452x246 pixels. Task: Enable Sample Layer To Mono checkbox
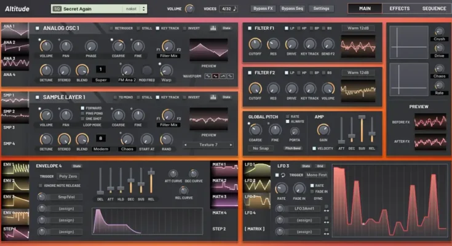pyautogui.click(x=115, y=97)
